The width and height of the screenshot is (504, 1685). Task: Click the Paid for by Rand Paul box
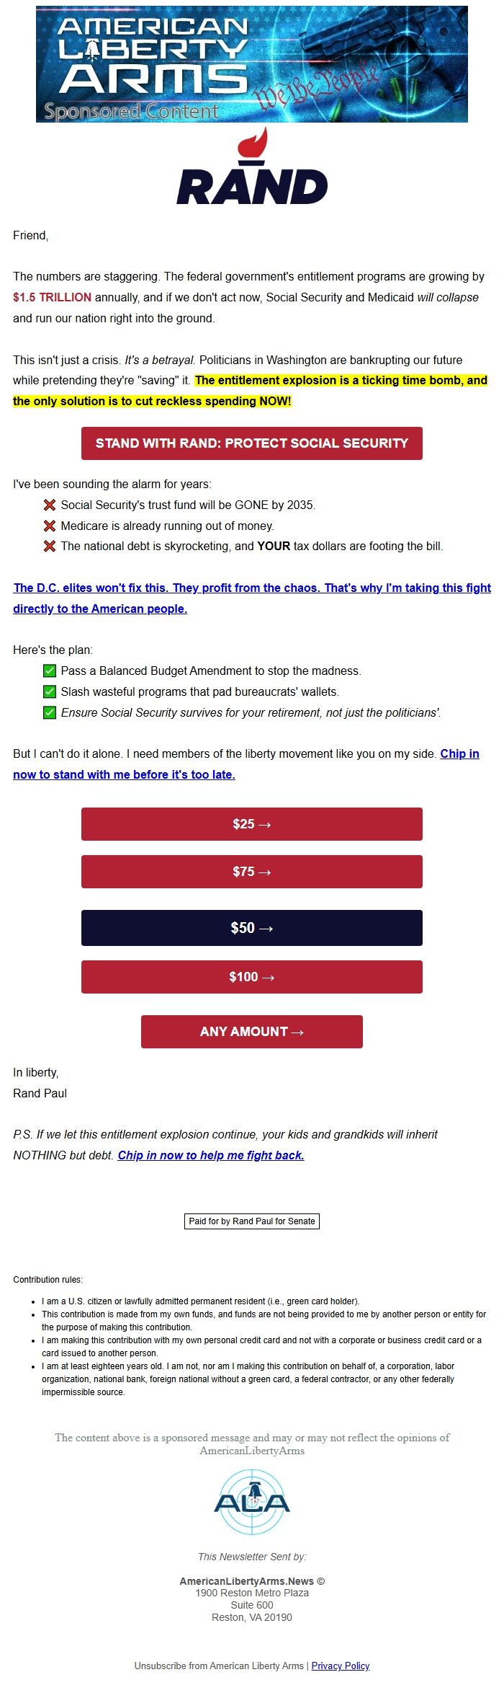click(x=251, y=1221)
